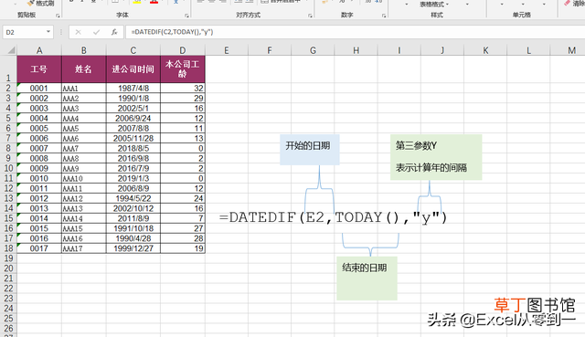This screenshot has height=337, width=585.
Task: Select column H header
Action: [356, 50]
